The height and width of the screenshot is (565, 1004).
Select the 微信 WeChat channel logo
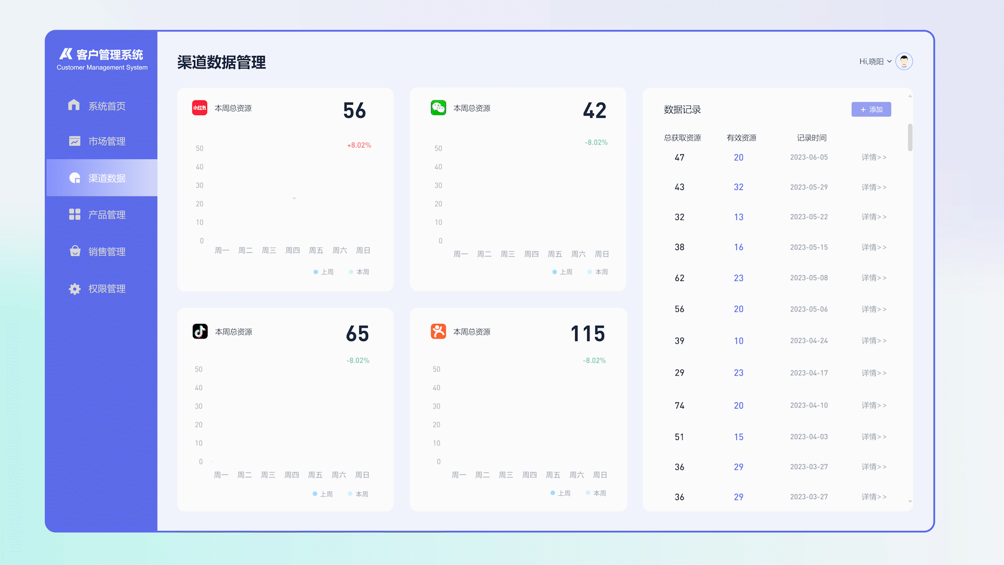click(x=438, y=108)
